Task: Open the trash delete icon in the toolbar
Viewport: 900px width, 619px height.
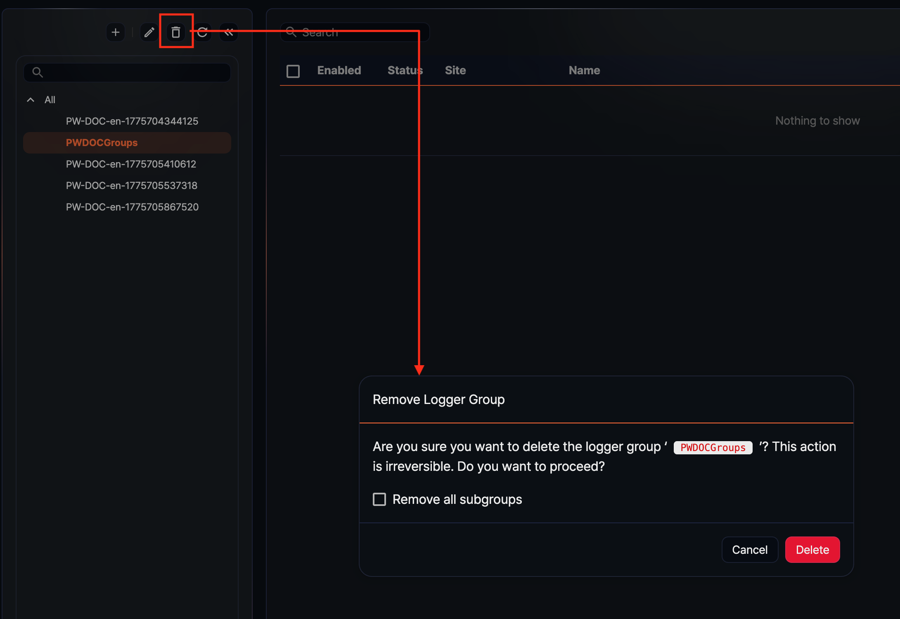Action: click(176, 32)
